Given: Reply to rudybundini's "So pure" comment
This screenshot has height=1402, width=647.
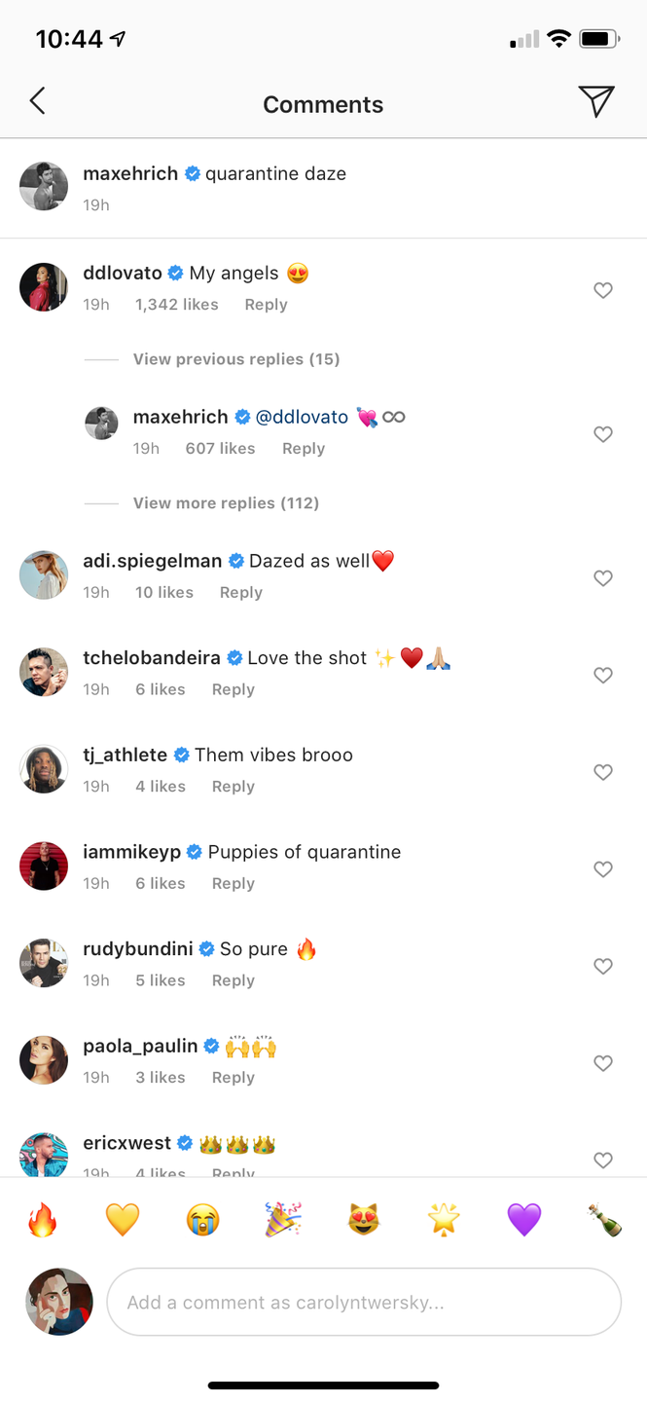Looking at the screenshot, I should (x=234, y=980).
